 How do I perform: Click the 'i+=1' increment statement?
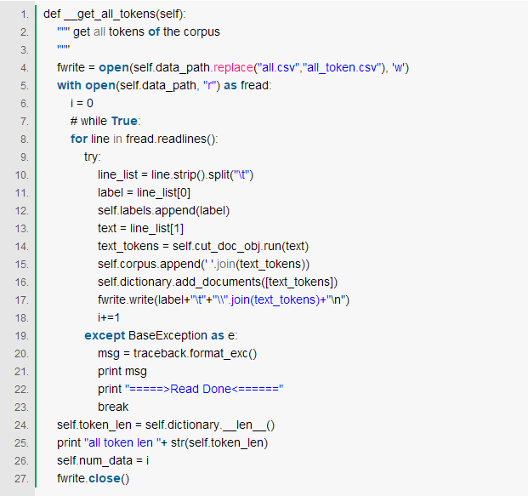point(110,317)
